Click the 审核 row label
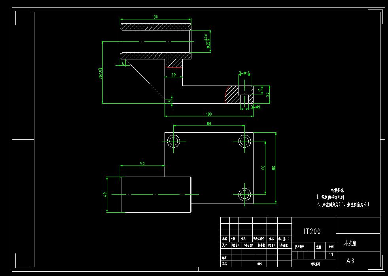This screenshot has width=388, height=276. coord(224,258)
